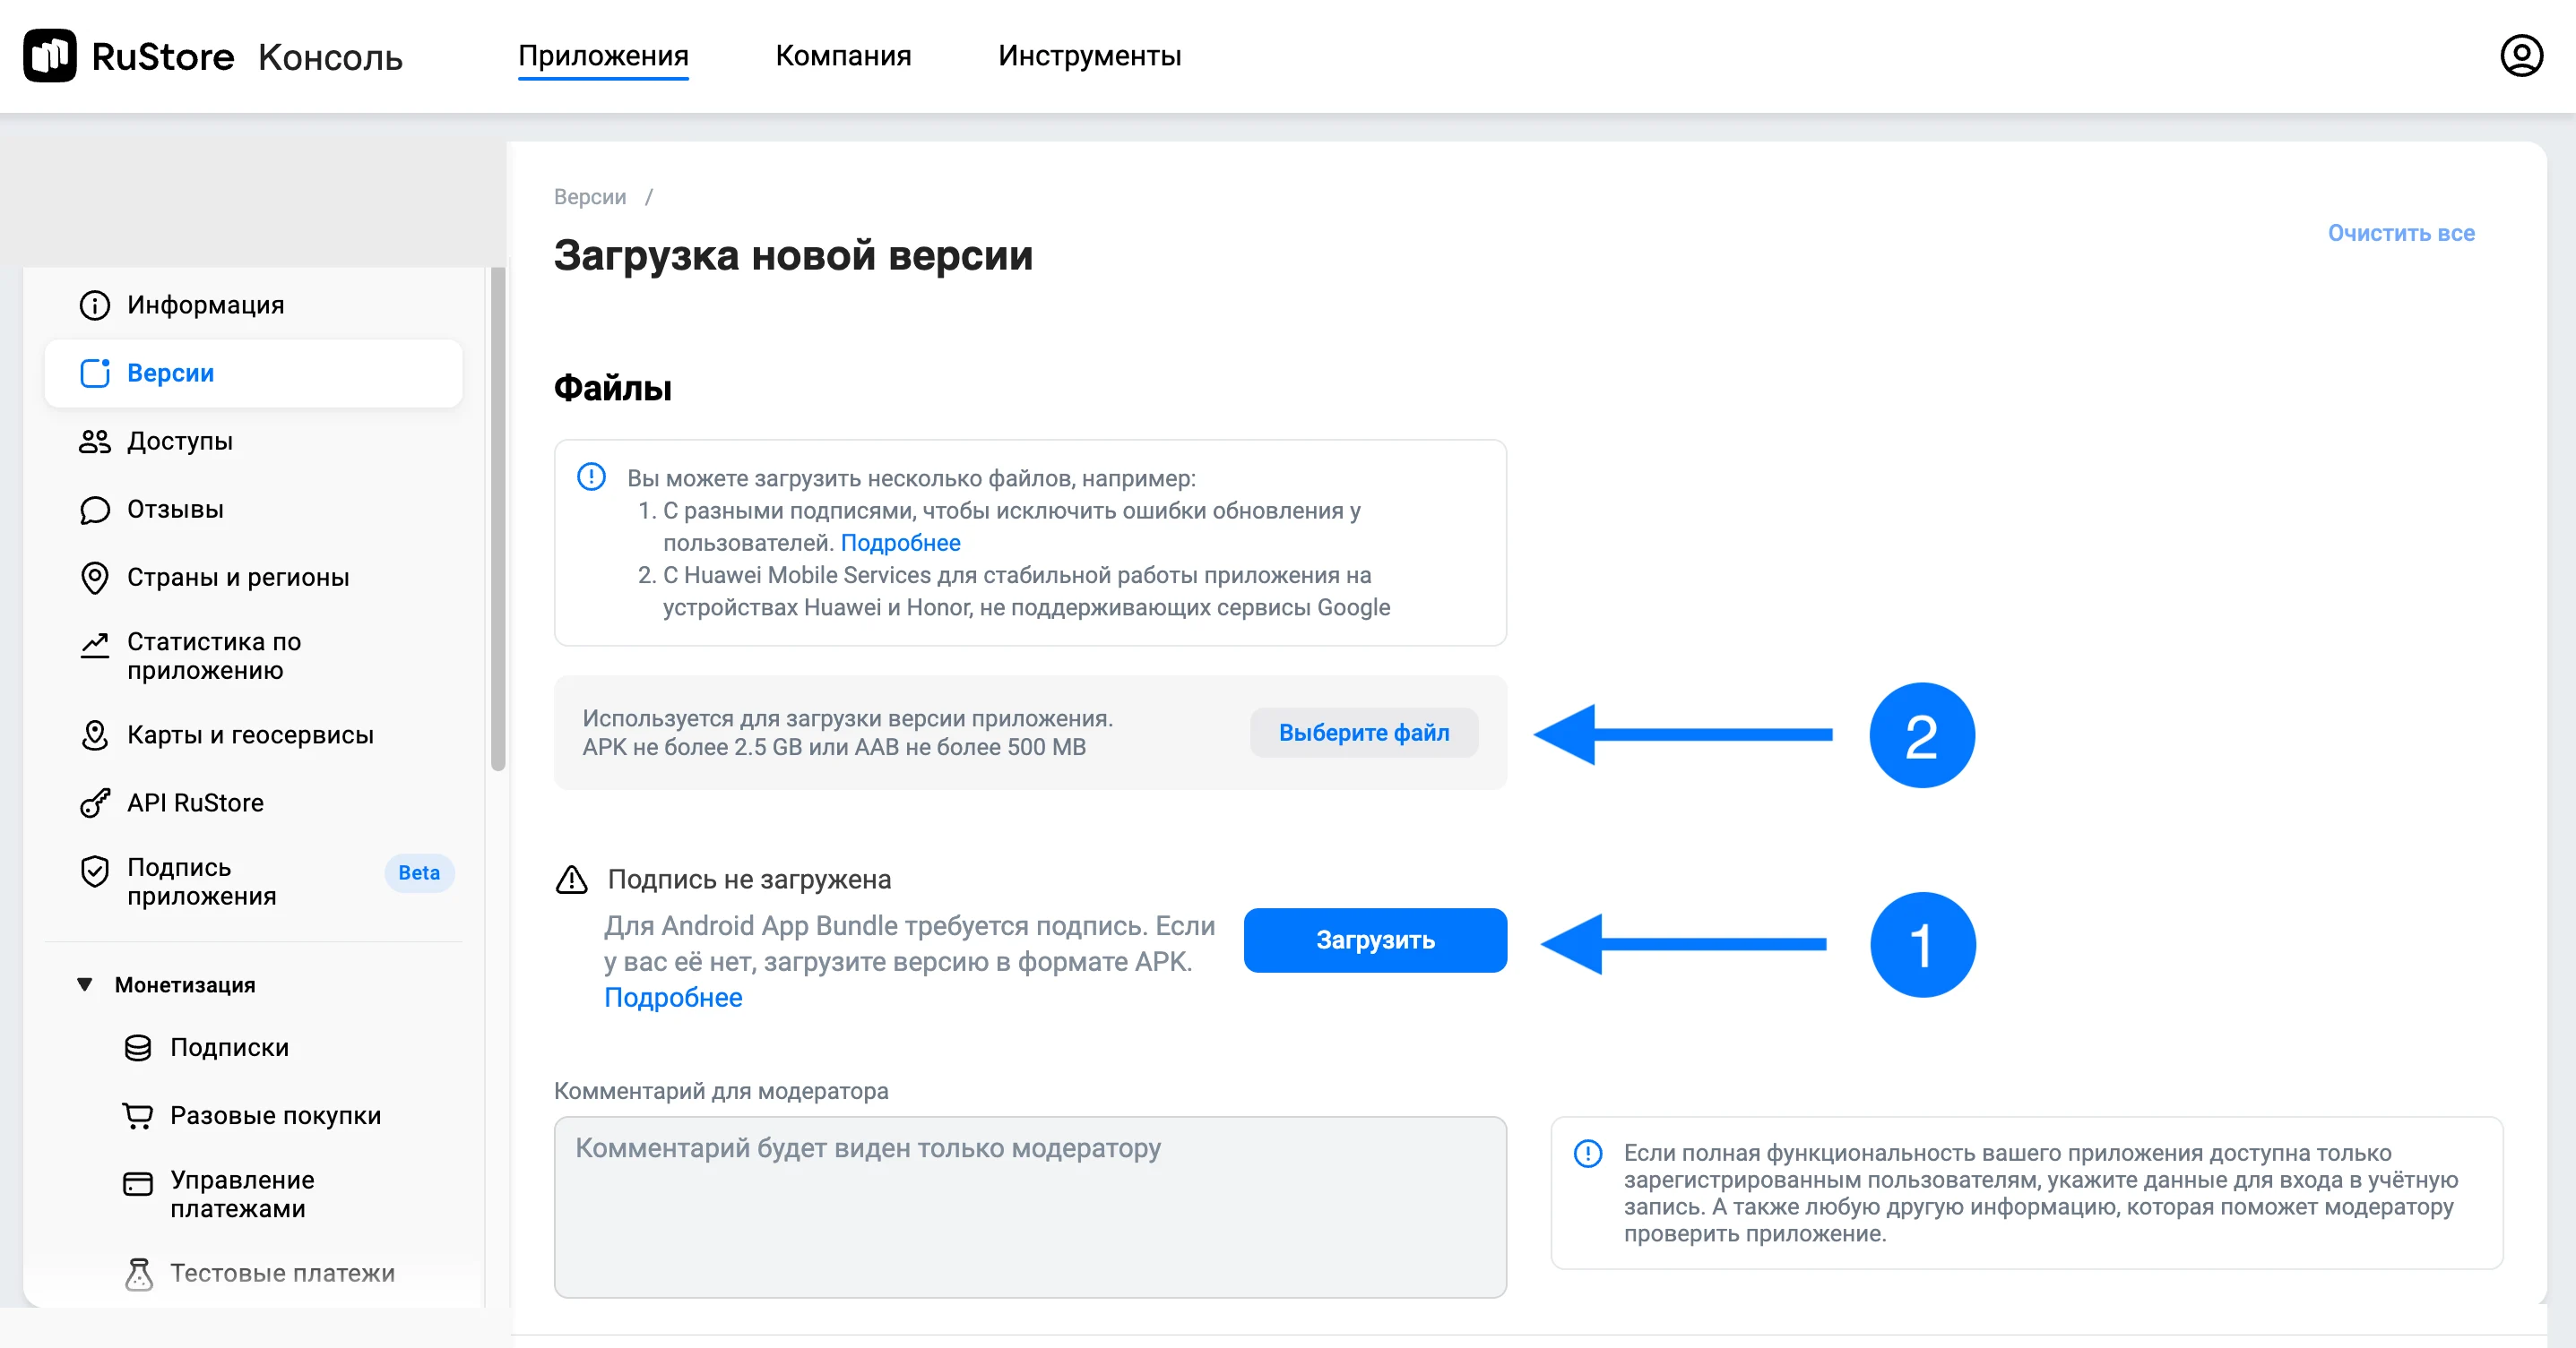
Task: Click the Версии sidebar icon
Action: [95, 373]
